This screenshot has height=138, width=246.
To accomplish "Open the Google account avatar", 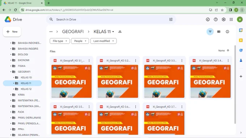I will coord(239,20).
